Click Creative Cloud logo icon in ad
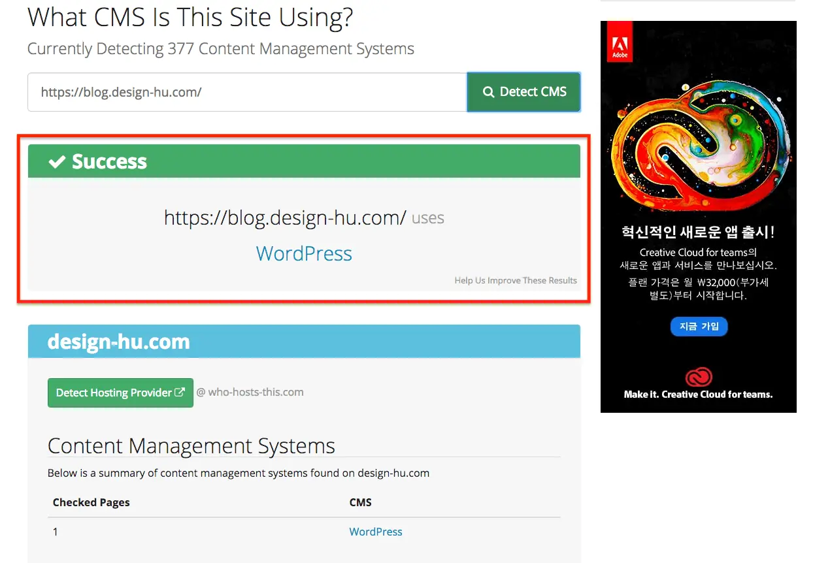813x563 pixels. pyautogui.click(x=699, y=377)
